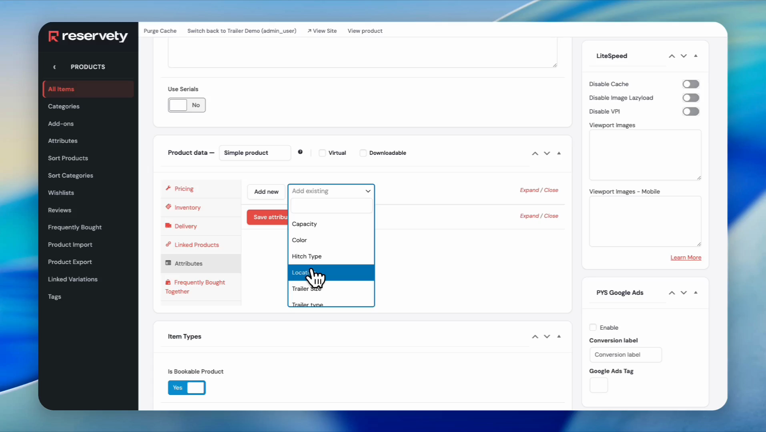Click the Attributes list icon
This screenshot has height=432, width=766.
pyautogui.click(x=168, y=263)
